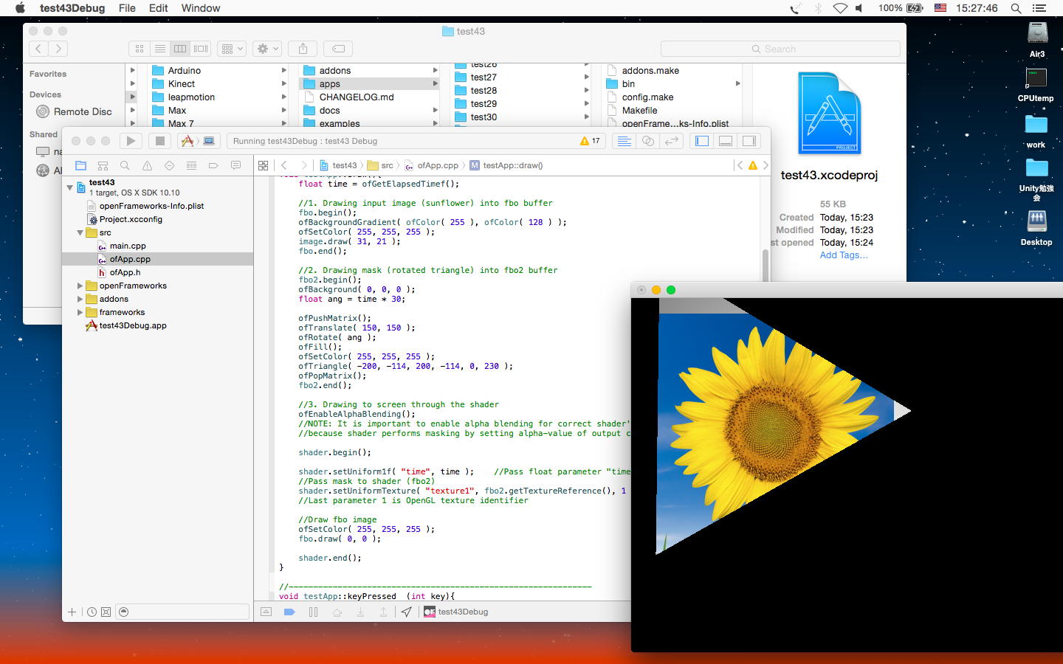Open the Issue navigator warning icon
The image size is (1063, 664).
147,165
